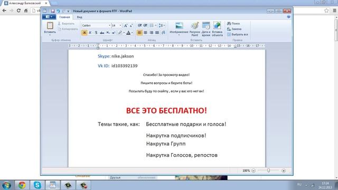Click the increase indent icon
Image resolution: width=338 pixels, height=190 pixels.
146,25
